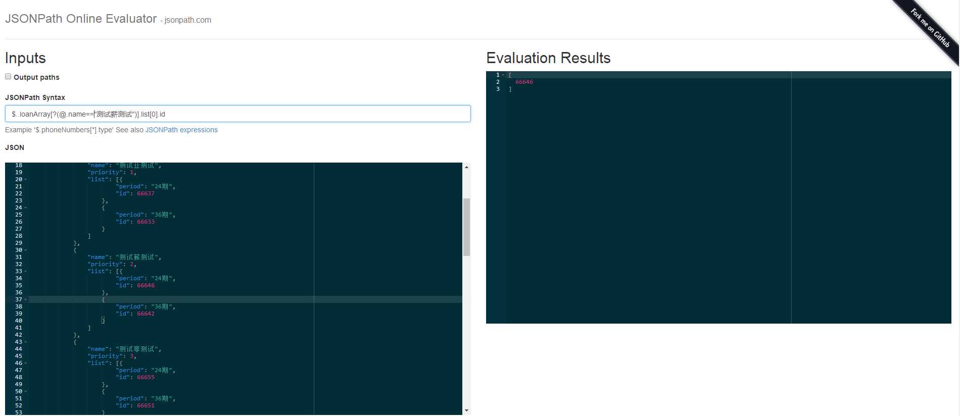
Task: Click the "priority": 2 line in JSON
Action: click(x=112, y=265)
